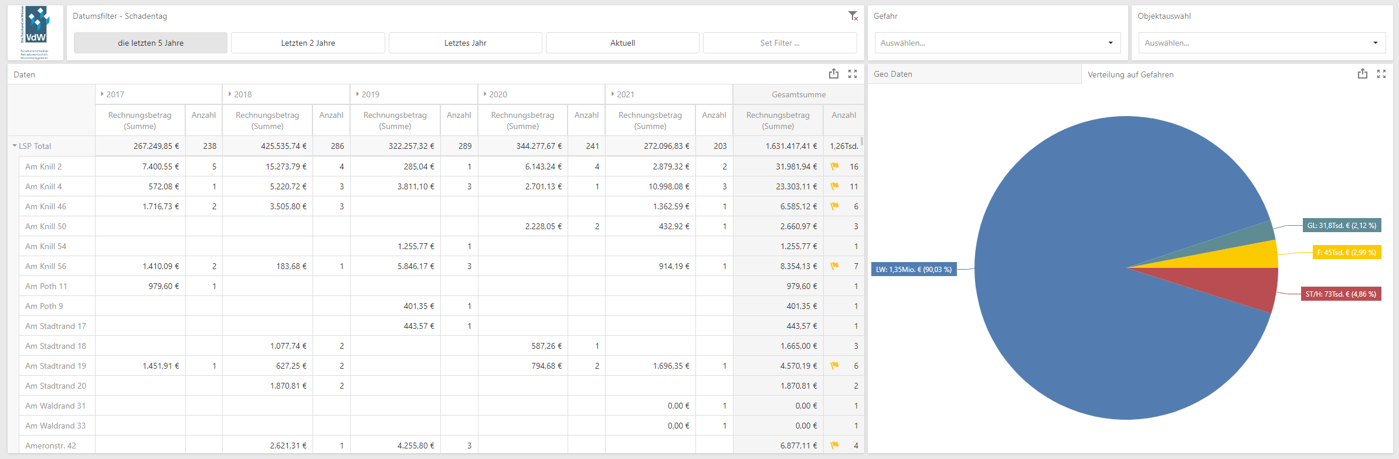1399x459 pixels.
Task: Click the Gesamtsumme column header
Action: click(x=799, y=94)
